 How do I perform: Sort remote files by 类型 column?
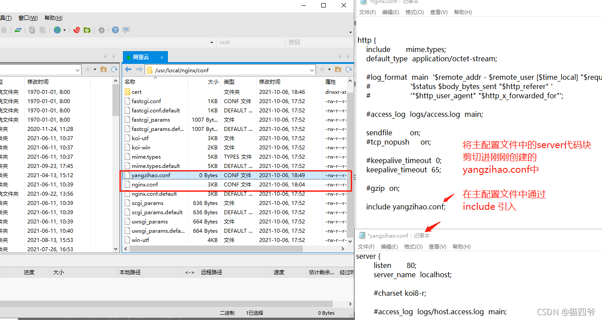click(x=238, y=82)
